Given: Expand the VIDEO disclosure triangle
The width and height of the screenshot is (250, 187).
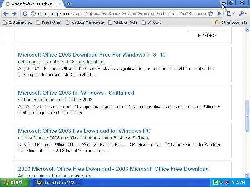Looking at the screenshot, I should coord(199,36).
